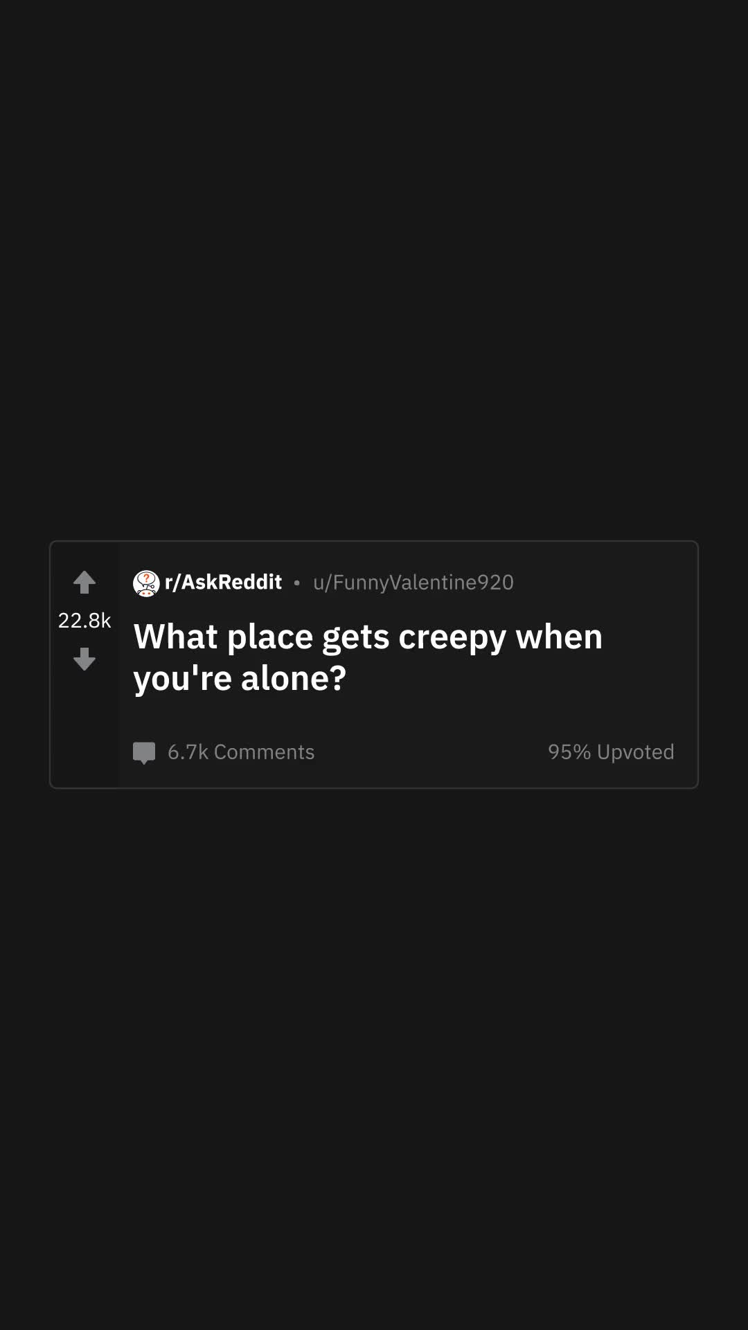Downvote the post with the down arrow

84,659
